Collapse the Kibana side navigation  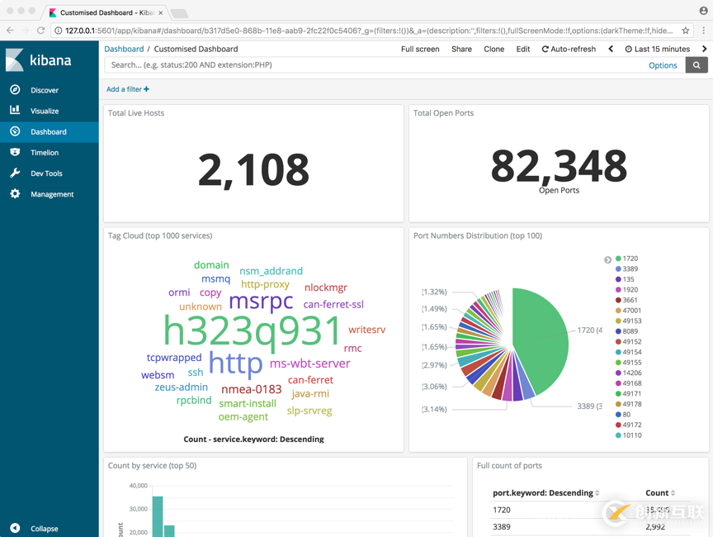34,528
